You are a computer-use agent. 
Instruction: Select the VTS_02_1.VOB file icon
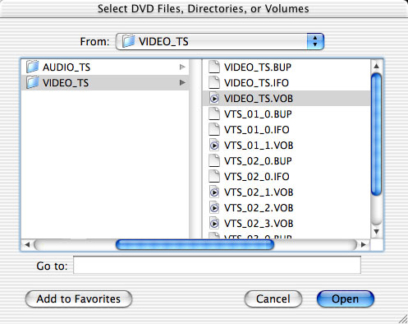tap(214, 192)
